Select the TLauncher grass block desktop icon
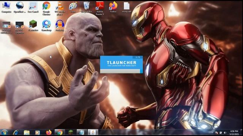 click(x=33, y=26)
